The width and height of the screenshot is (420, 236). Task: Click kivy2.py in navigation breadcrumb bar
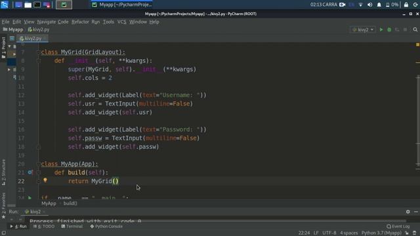coord(39,29)
